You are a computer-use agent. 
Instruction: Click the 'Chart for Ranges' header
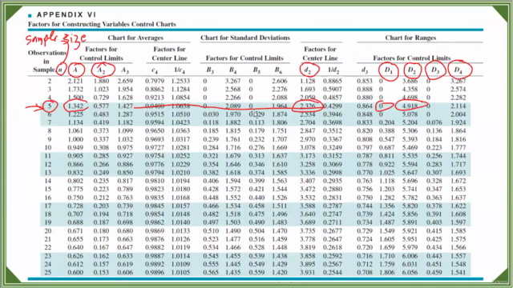(410, 38)
